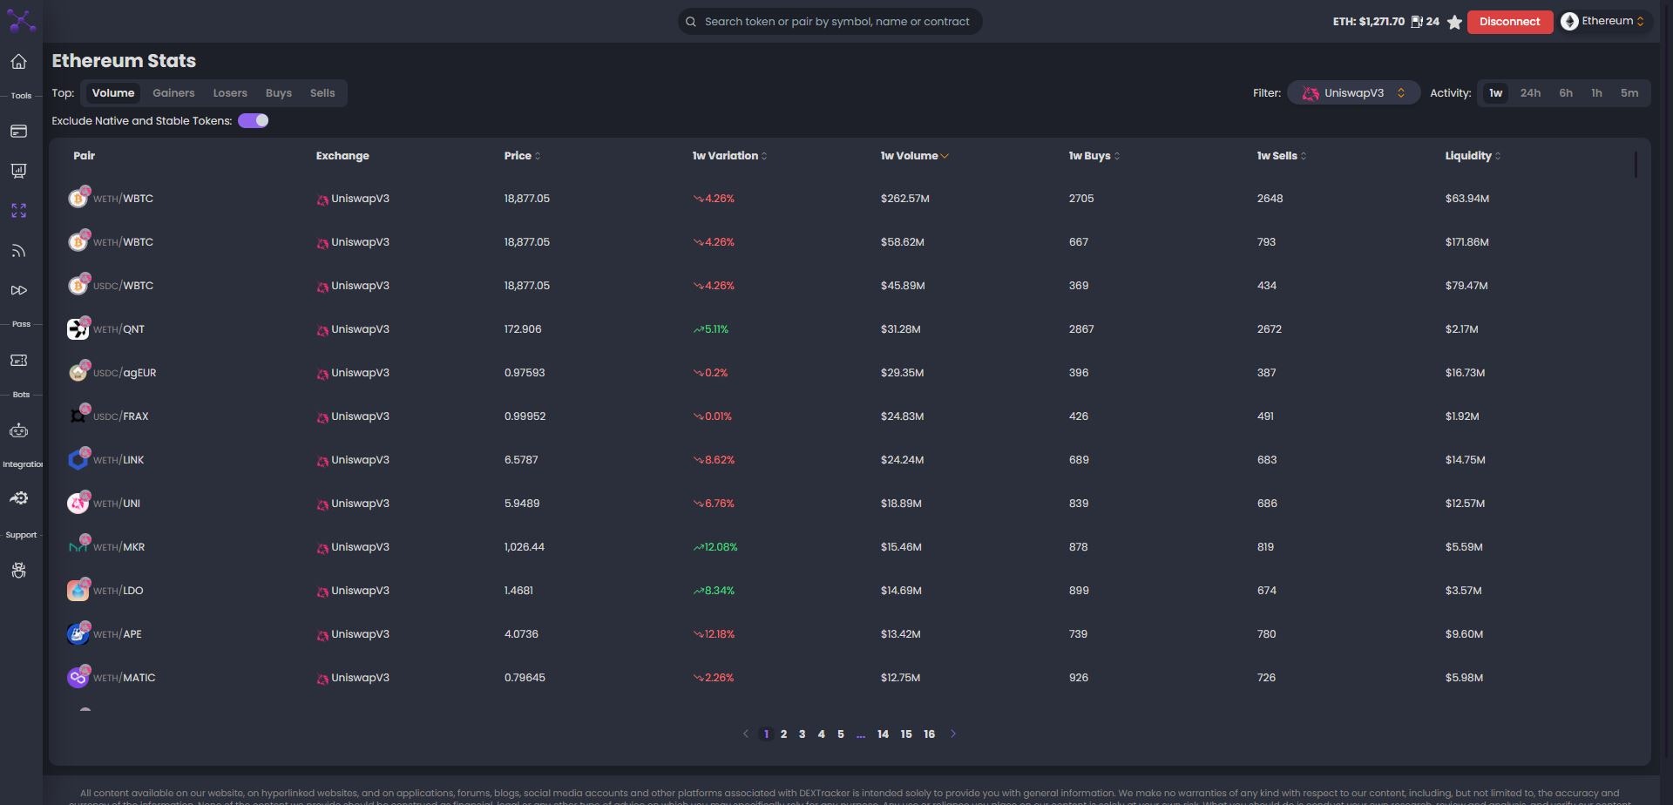
Task: Open the USDC/agEUR pair link
Action: coord(125,373)
